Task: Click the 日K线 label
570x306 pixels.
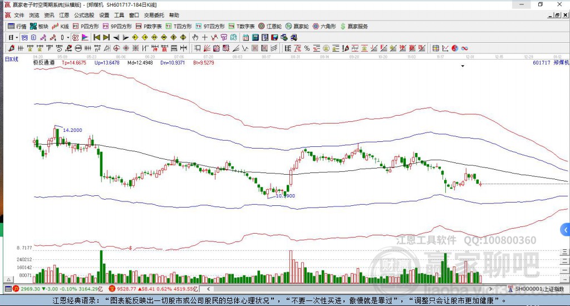Action: click(x=11, y=59)
